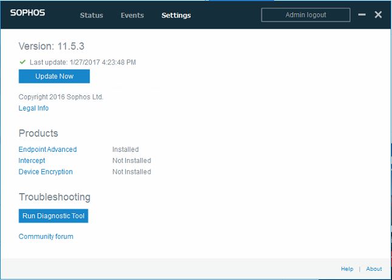Image resolution: width=392 pixels, height=280 pixels.
Task: Click the last update timestamp text
Action: (83, 62)
